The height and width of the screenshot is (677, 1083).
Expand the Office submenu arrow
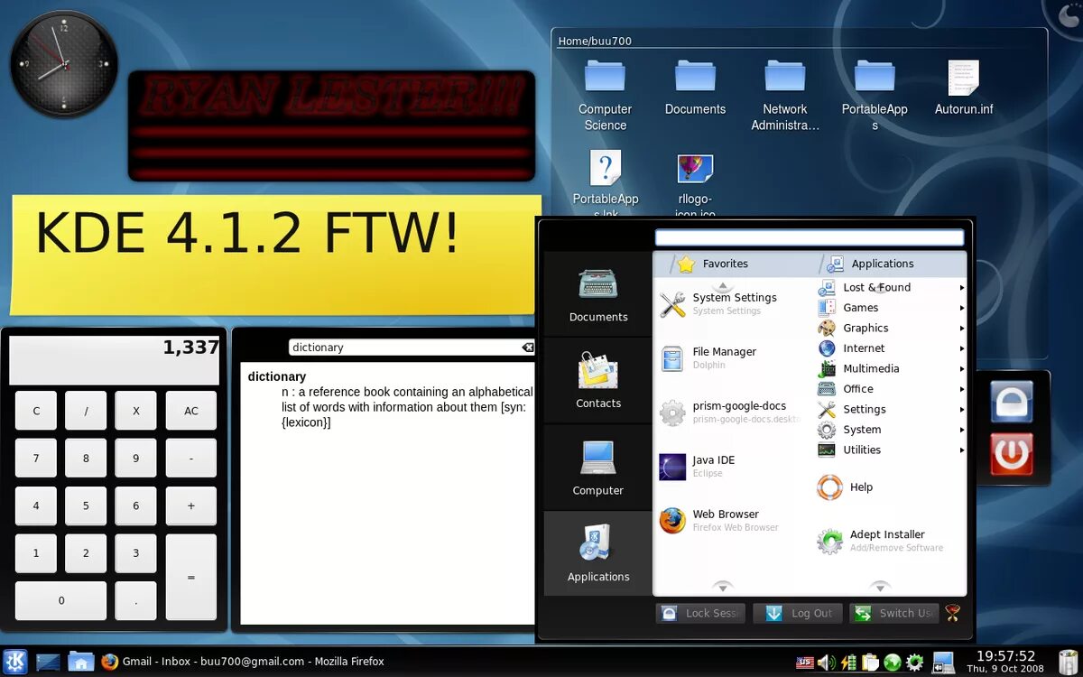click(x=962, y=389)
